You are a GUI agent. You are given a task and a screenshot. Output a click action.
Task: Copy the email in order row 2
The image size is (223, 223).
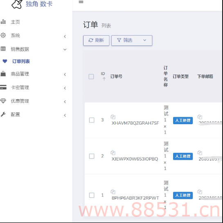pos(200,153)
